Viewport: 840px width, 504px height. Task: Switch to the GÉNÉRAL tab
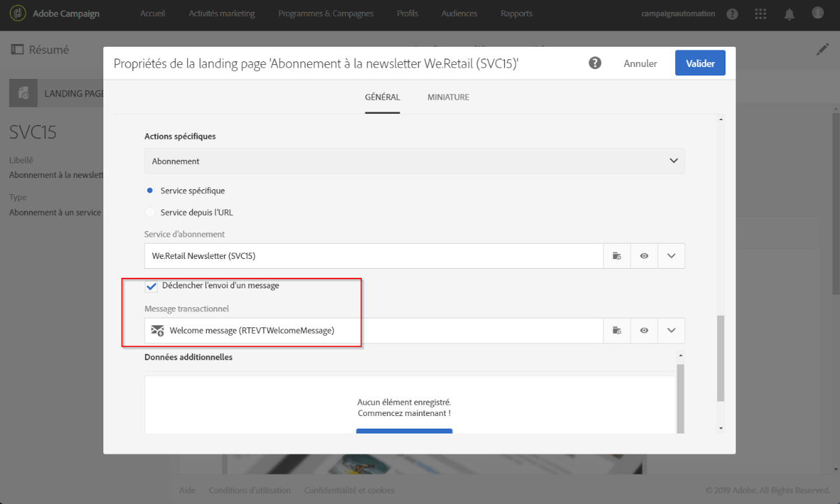pos(383,97)
